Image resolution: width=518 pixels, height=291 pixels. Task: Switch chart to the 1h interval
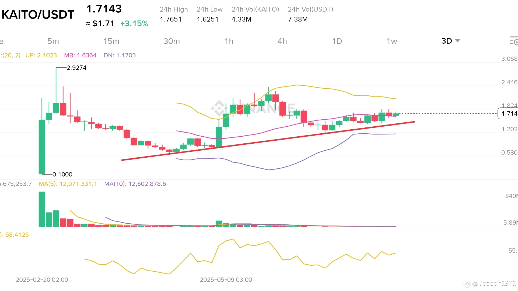click(x=229, y=41)
